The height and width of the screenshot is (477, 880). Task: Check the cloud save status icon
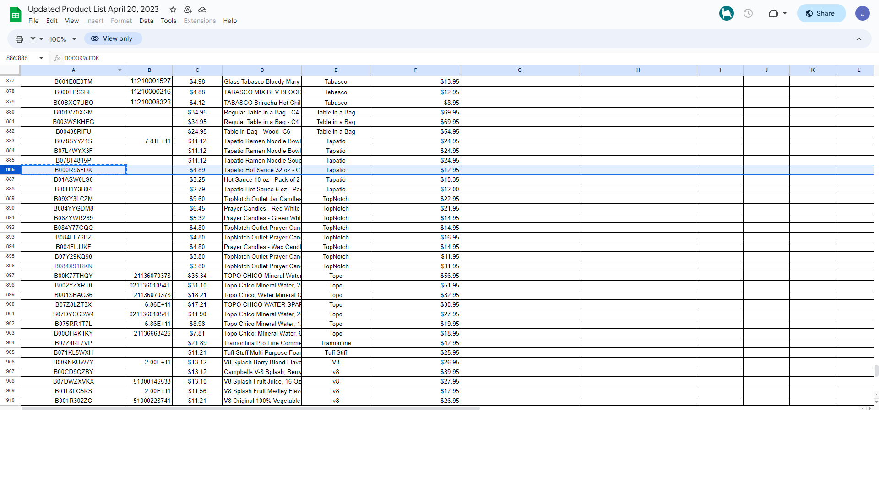[x=202, y=10]
